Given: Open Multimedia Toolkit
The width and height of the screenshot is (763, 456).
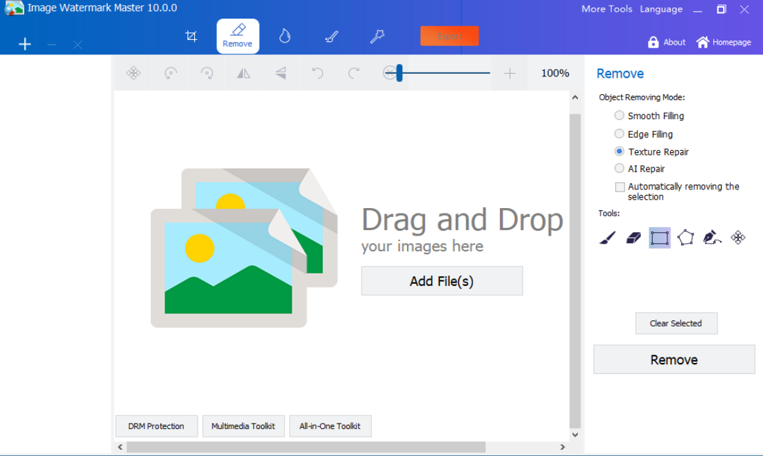Looking at the screenshot, I should pyautogui.click(x=243, y=426).
